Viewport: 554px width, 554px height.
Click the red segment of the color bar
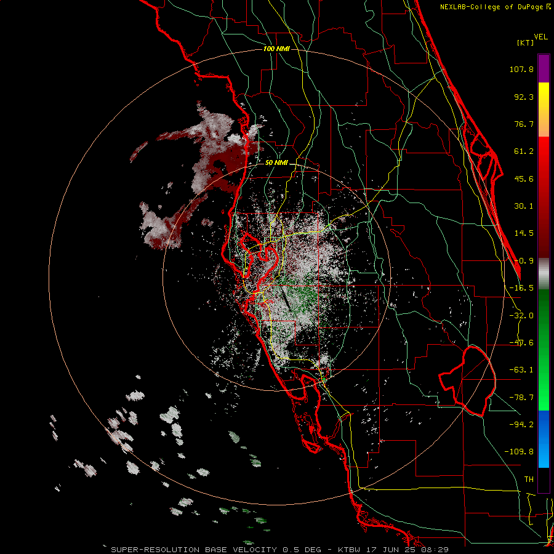point(544,197)
